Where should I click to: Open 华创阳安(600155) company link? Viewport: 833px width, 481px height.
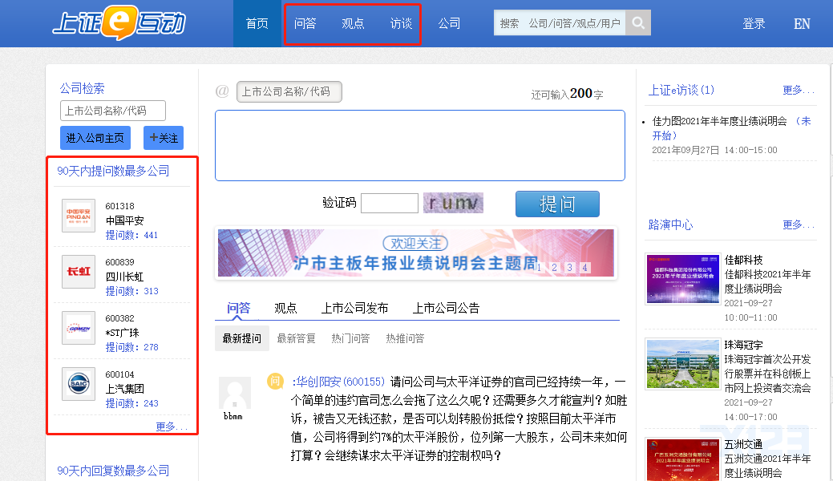pos(338,382)
